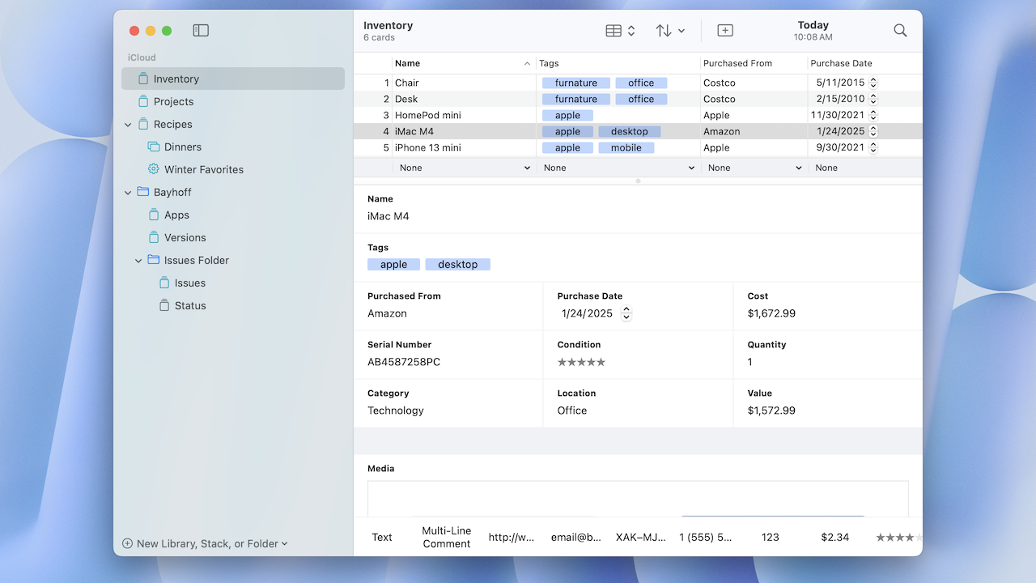
Task: Click the apple tag in detail Tags
Action: pos(394,264)
